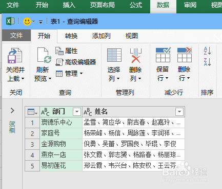
Task: Open the Excel 页面布局 ribbon tab
Action: point(103,5)
